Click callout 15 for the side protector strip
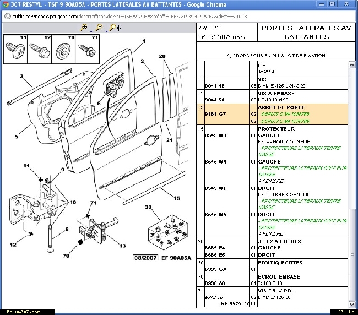Image resolution: width=358 pixels, height=315 pixels. (177, 198)
